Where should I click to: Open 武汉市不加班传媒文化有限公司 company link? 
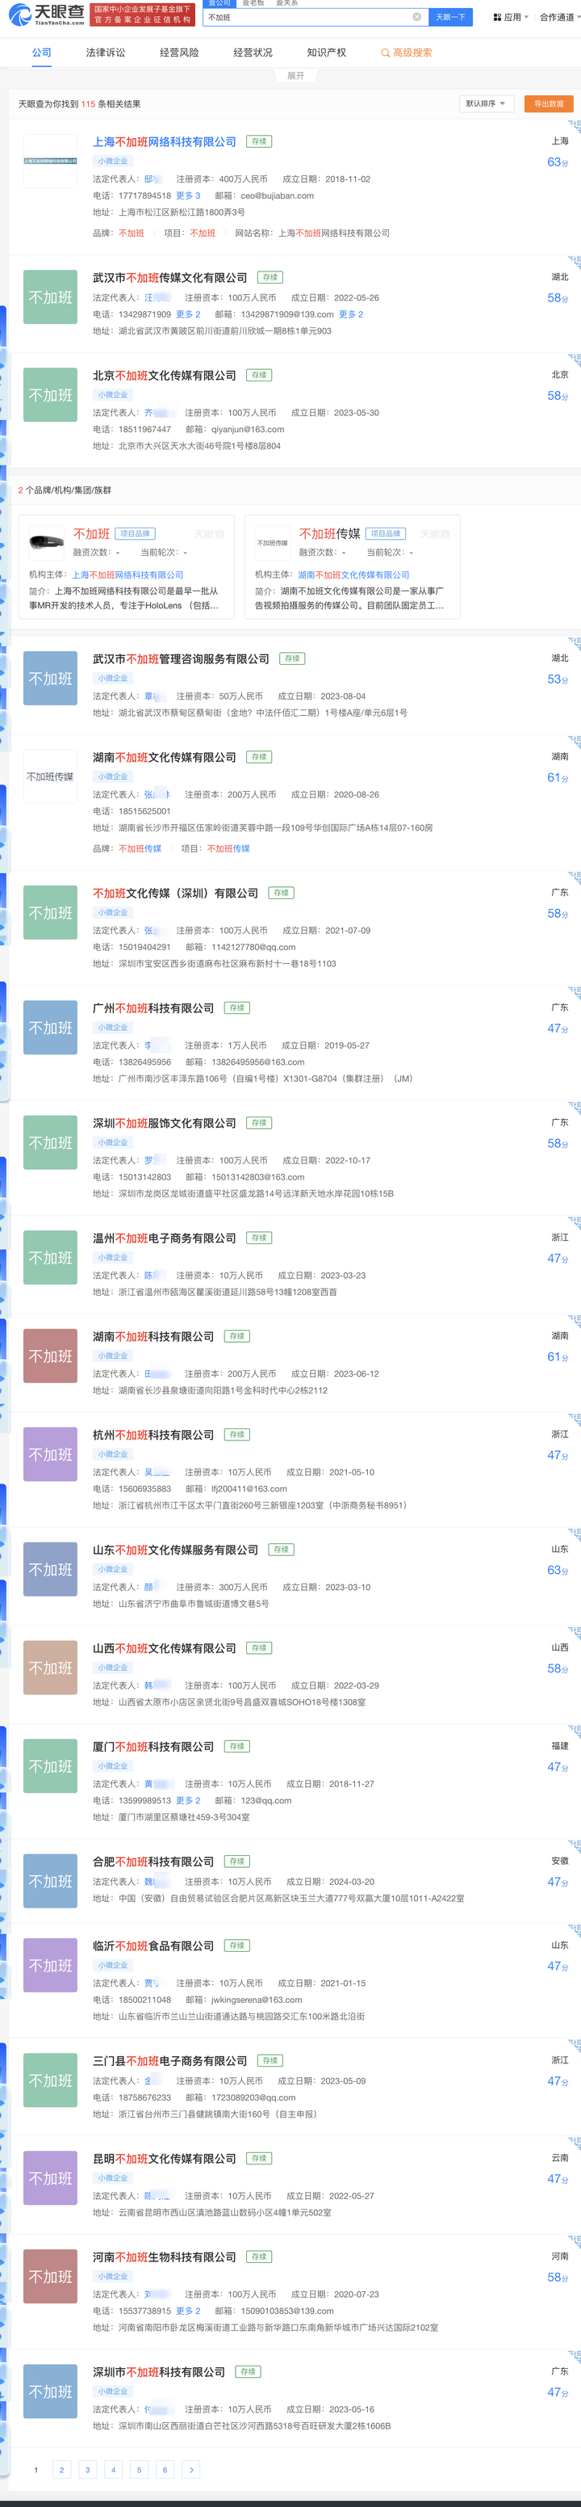[170, 277]
